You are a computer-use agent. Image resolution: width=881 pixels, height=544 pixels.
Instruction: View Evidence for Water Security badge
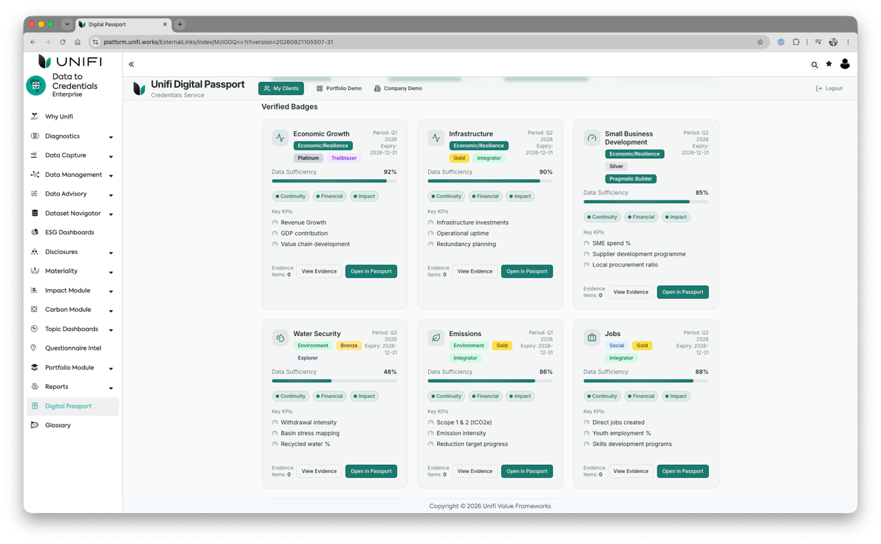click(319, 471)
